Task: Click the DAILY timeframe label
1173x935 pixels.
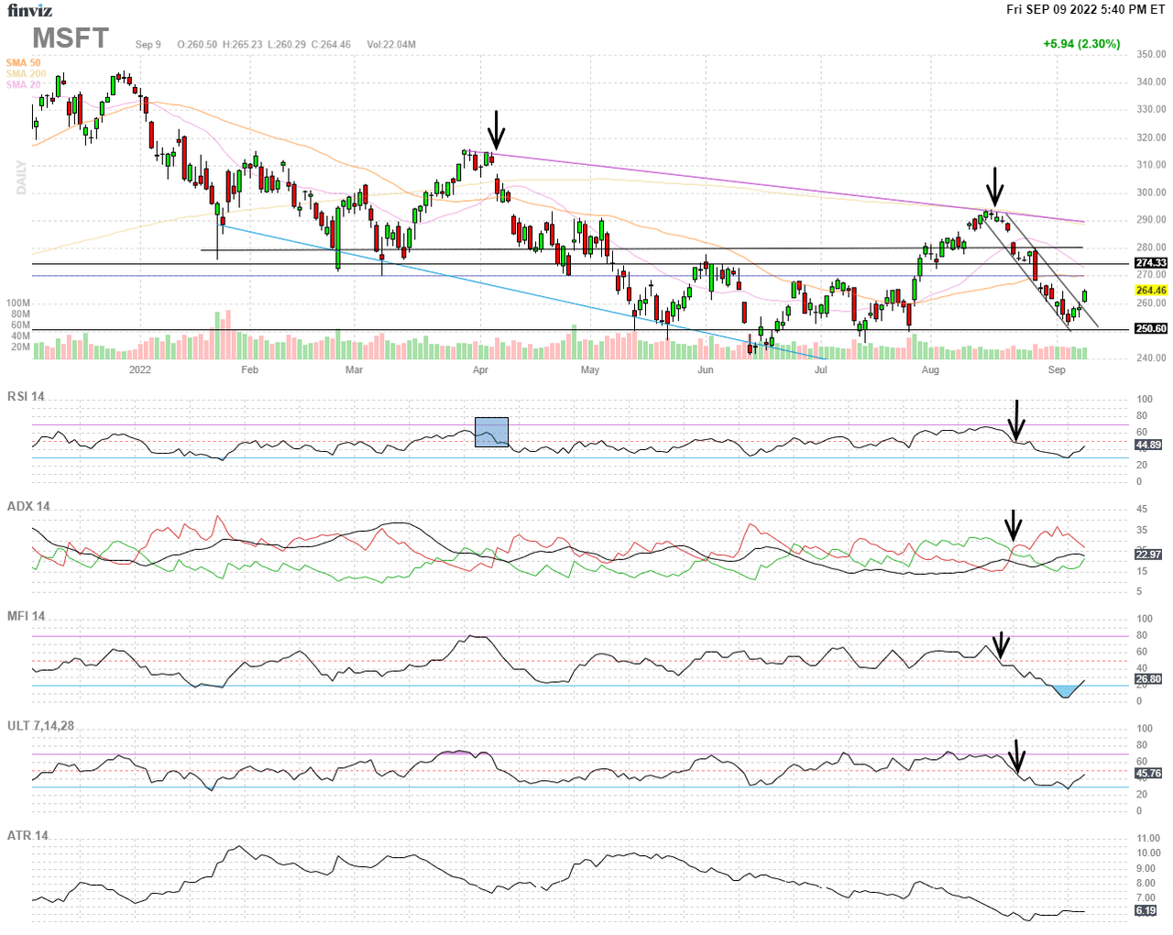Action: point(21,178)
